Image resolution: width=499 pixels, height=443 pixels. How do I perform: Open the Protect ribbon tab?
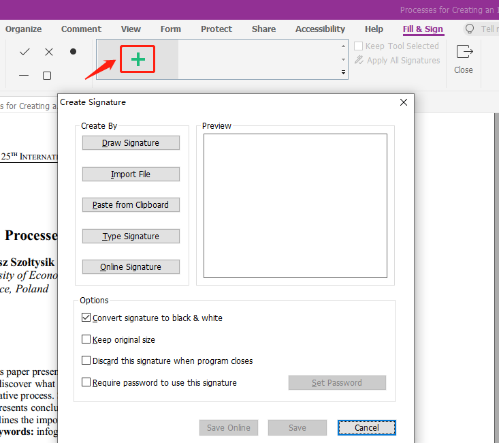(x=216, y=29)
